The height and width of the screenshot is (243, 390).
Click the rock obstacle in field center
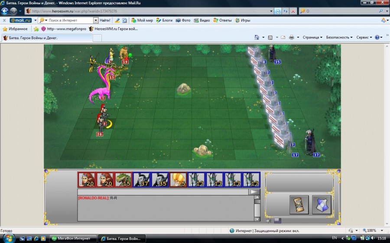click(184, 89)
